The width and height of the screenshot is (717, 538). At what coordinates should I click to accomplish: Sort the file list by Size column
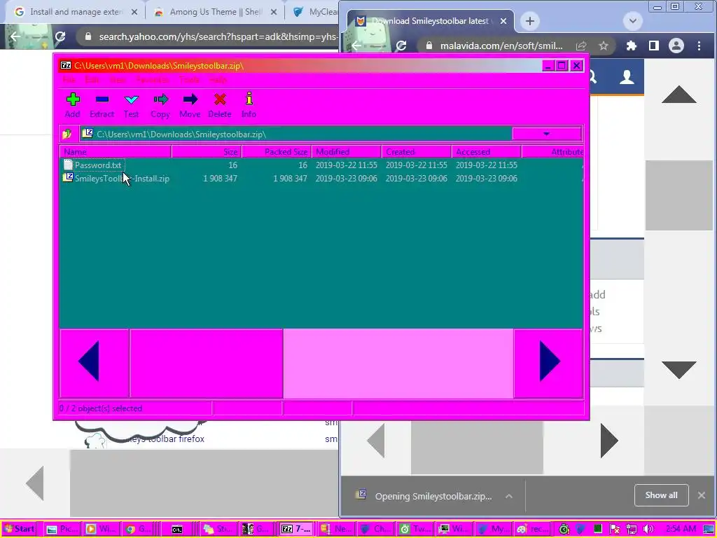click(x=207, y=151)
